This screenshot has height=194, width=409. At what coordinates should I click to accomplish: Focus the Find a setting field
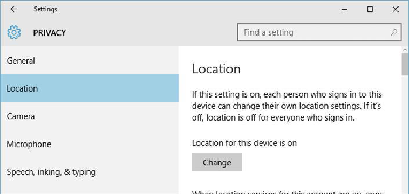319,32
